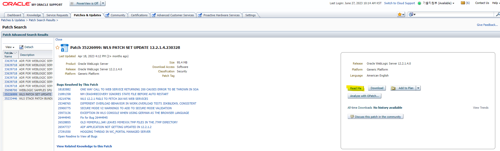500x151 pixels.
Task: Click external link icon on Proactive Hardware Services tab
Action: (200, 15)
